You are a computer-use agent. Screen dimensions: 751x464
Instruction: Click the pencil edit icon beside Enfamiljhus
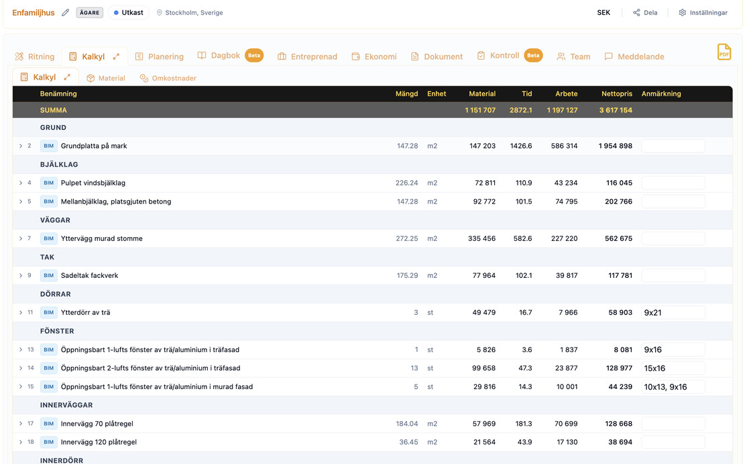(x=66, y=13)
